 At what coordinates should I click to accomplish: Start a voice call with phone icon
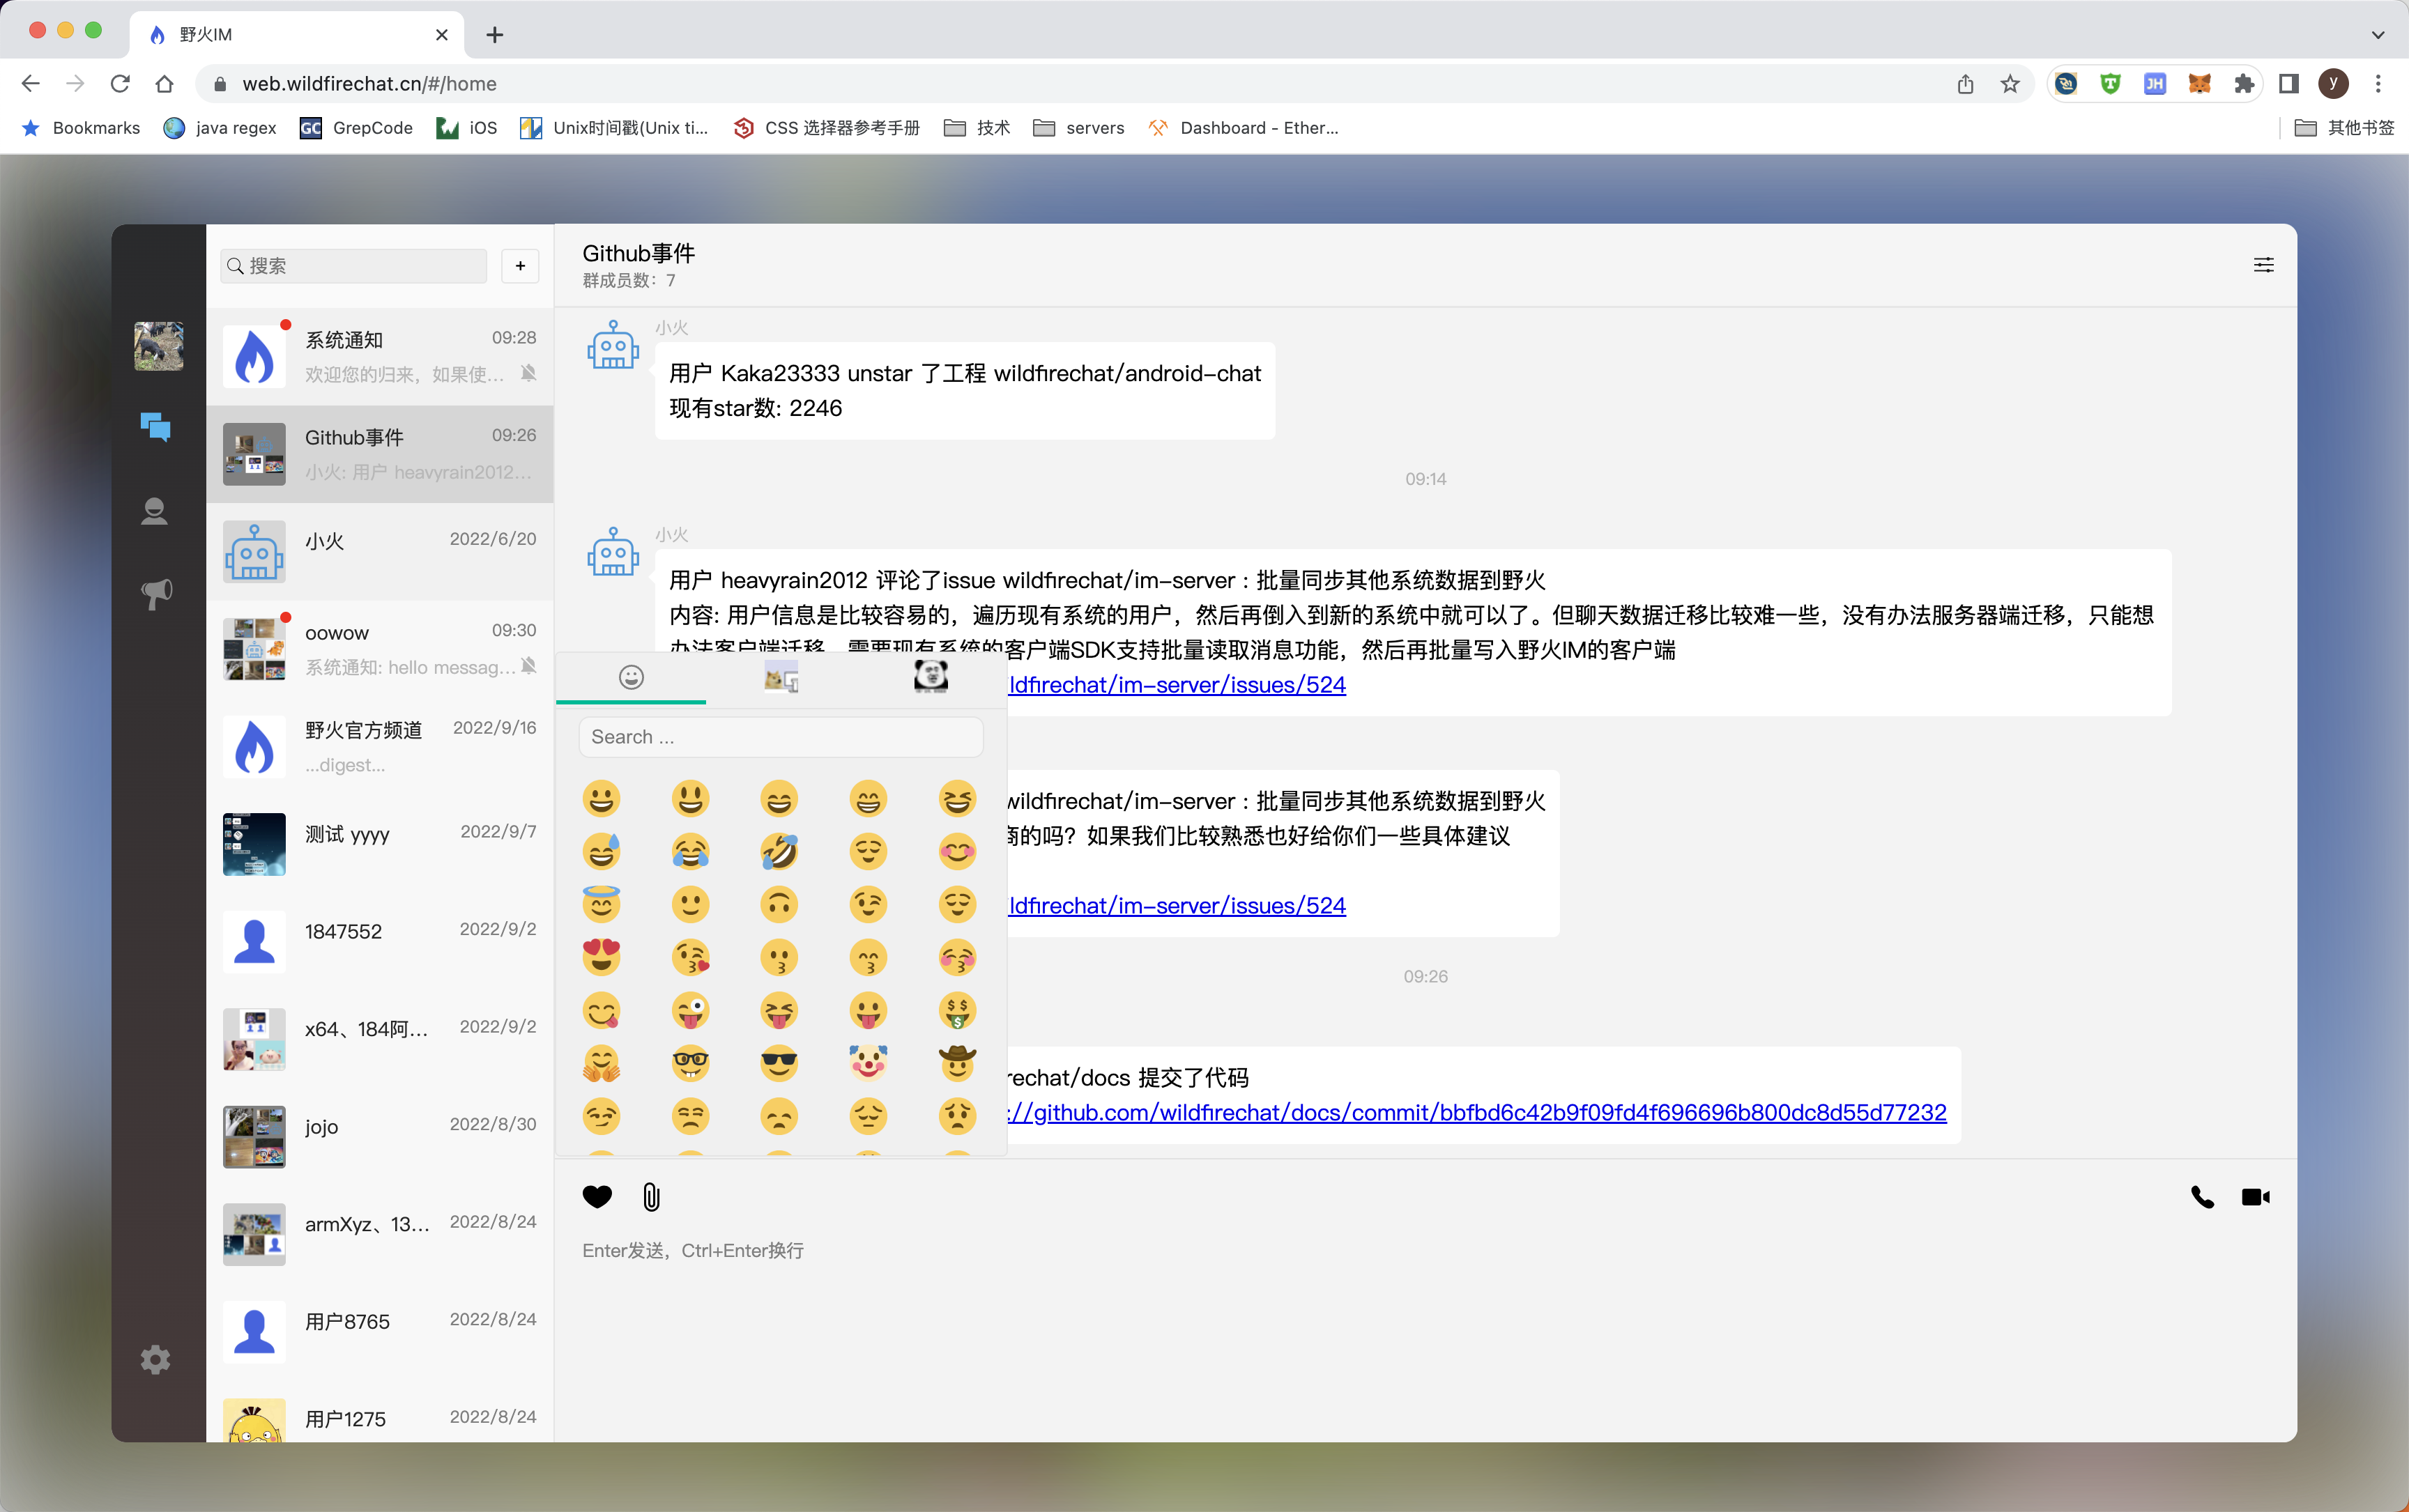2202,1196
